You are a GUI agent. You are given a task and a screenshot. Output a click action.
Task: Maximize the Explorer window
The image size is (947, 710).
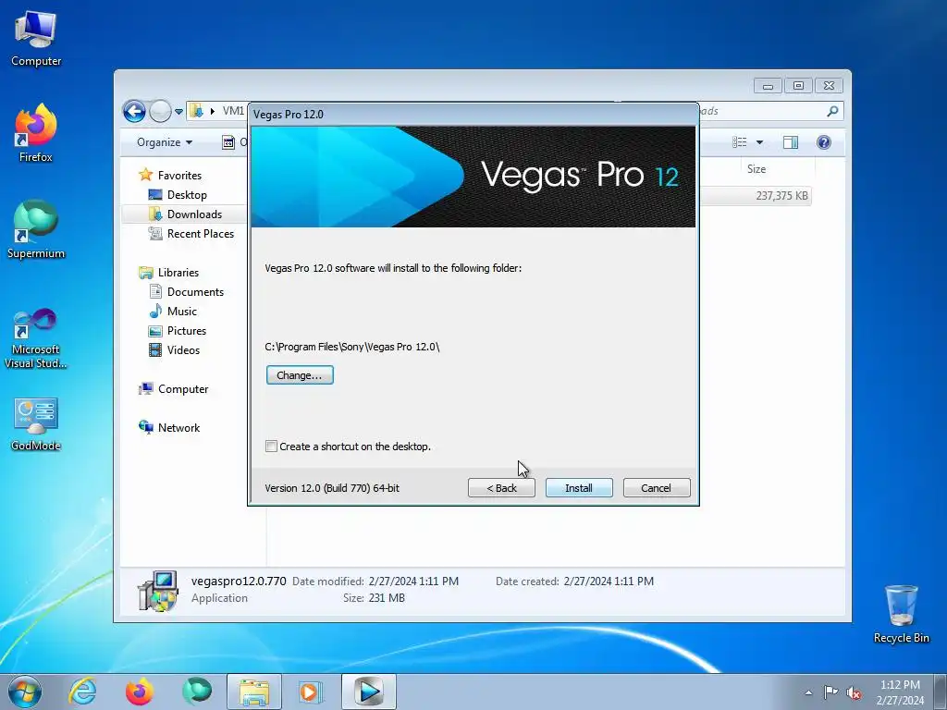click(x=798, y=86)
